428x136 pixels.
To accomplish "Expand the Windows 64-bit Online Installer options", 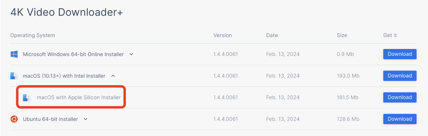I will pos(131,54).
